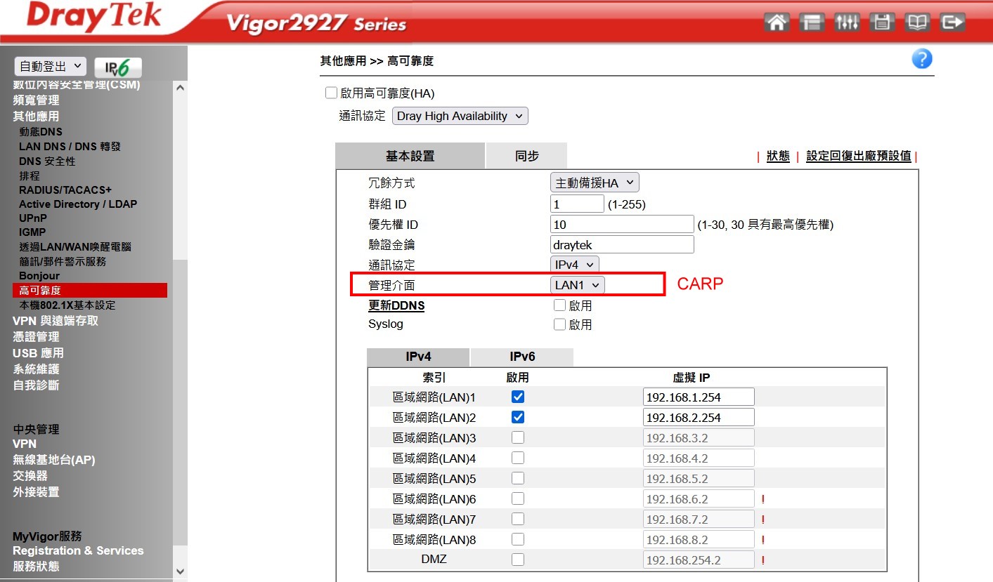Open the blue help question mark
The image size is (993, 582).
(x=921, y=60)
